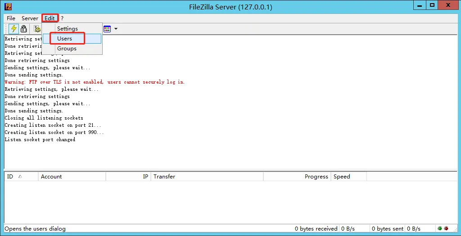This screenshot has height=236, width=461.
Task: Click the 0 B/s rate beside bytes received
Action: tap(348, 229)
